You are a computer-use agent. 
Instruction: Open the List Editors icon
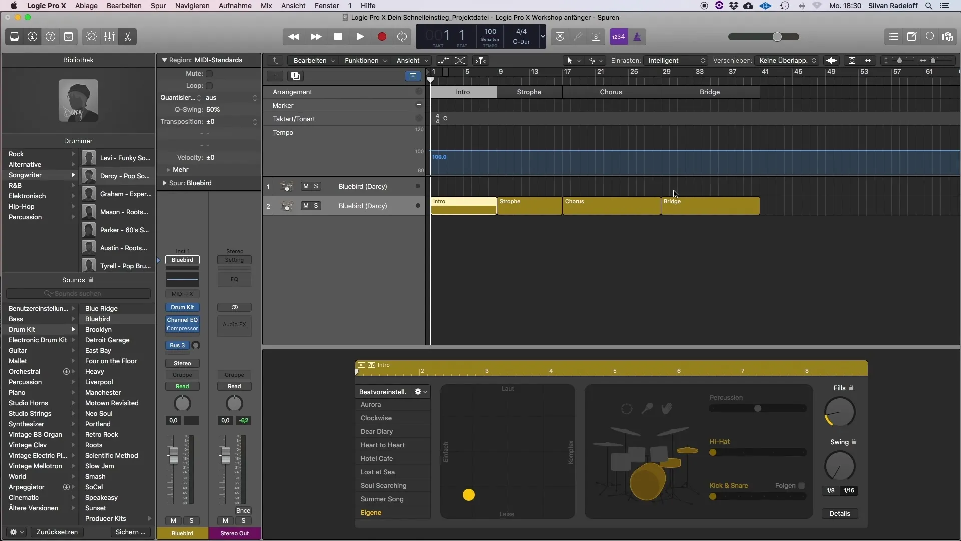893,37
